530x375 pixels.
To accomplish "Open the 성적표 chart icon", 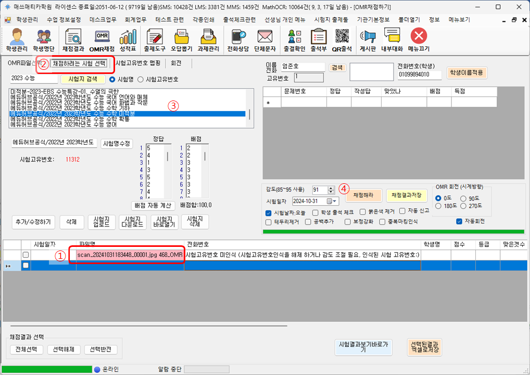I will pos(128,40).
